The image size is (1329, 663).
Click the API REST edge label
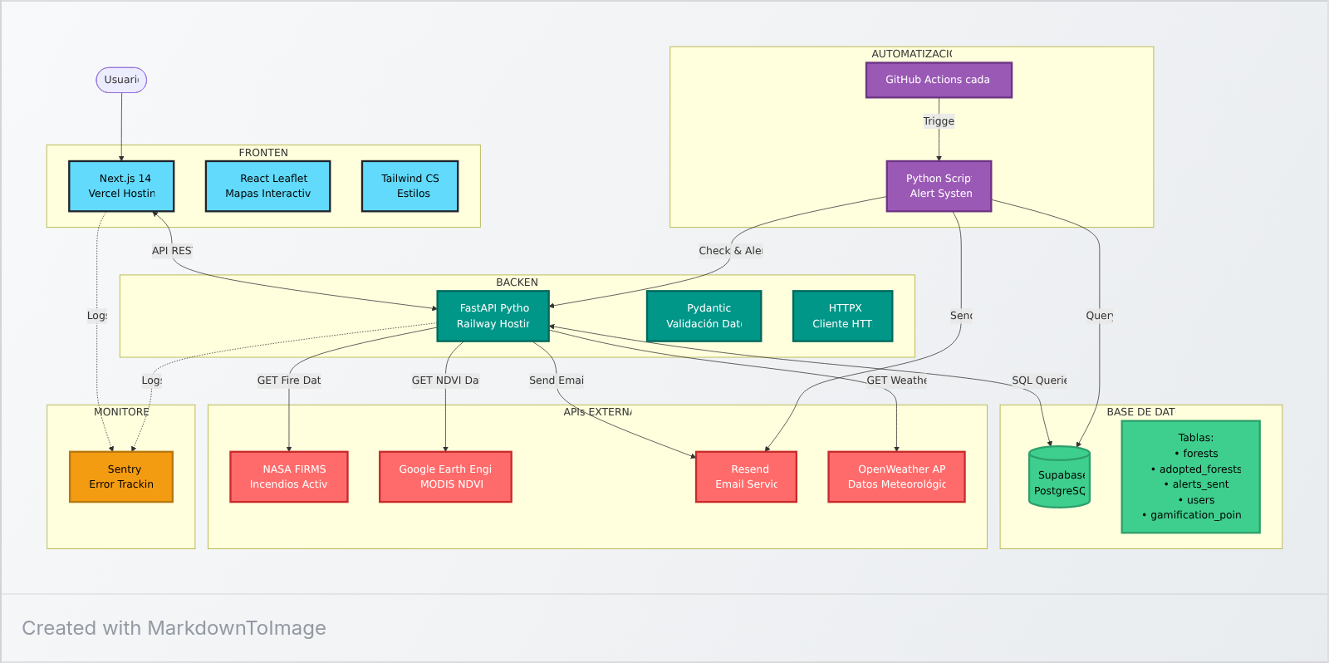coord(172,251)
